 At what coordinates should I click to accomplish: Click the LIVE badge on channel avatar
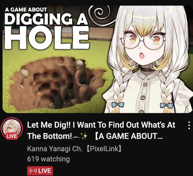(12, 136)
